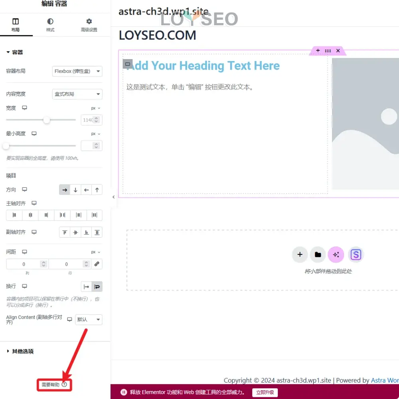Delete container with the X handle
Viewport: 399px width, 399px height.
tap(338, 51)
